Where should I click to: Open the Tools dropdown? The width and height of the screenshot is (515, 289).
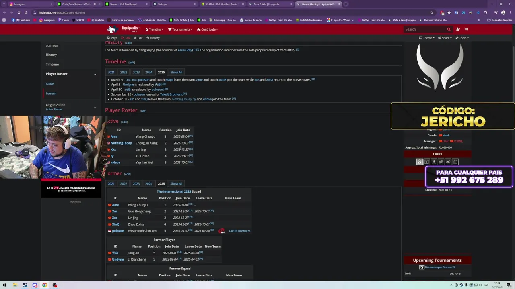(x=461, y=38)
